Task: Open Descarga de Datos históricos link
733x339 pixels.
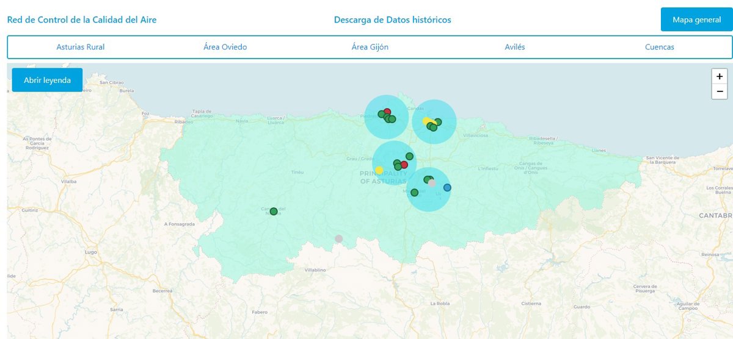Action: coord(392,20)
